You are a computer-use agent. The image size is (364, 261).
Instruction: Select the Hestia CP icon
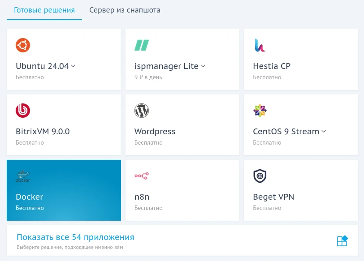point(260,45)
